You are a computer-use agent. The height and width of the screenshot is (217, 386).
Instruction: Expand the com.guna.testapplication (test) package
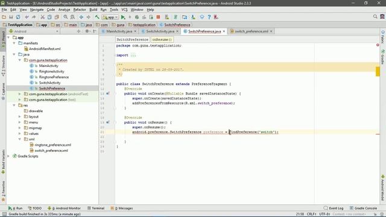click(x=20, y=99)
